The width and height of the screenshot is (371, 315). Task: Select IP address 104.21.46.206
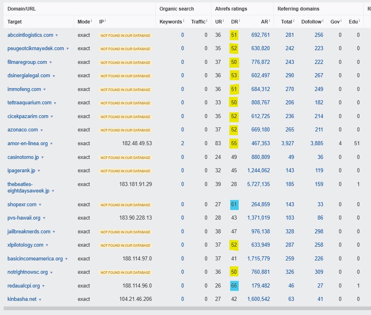[136, 299]
